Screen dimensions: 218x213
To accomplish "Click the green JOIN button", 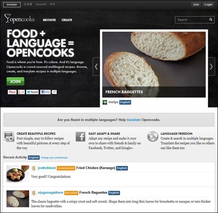I will [15, 81].
